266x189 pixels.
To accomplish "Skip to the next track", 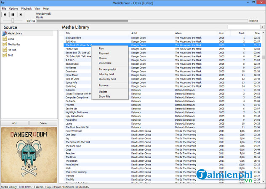I will pos(21,14).
